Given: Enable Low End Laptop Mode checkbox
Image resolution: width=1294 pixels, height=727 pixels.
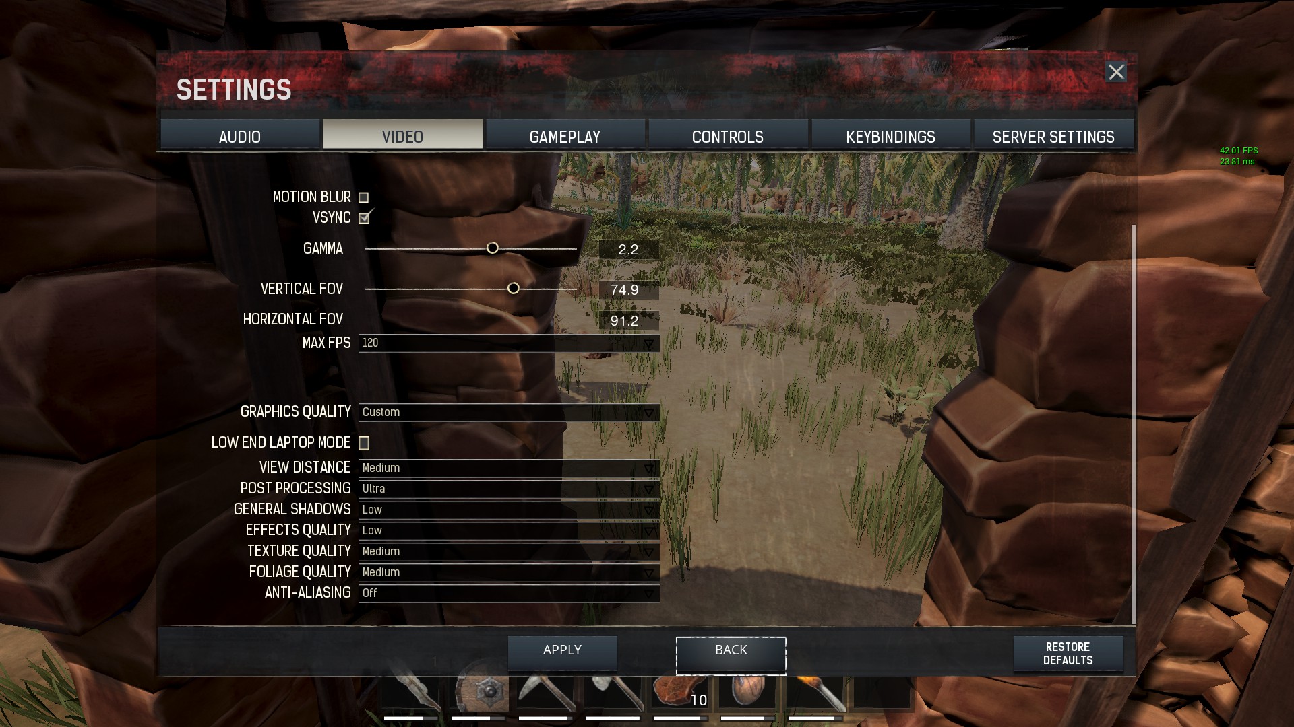Looking at the screenshot, I should [x=363, y=442].
